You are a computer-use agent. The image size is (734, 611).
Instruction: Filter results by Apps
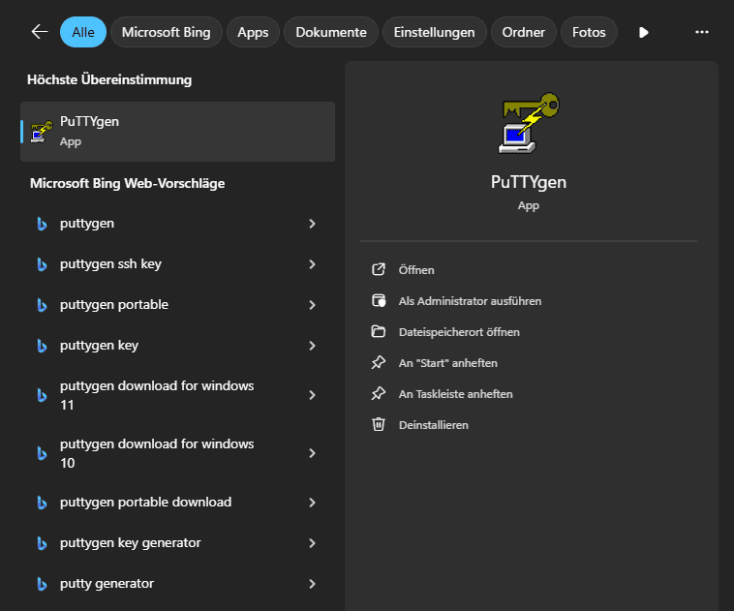click(x=253, y=32)
